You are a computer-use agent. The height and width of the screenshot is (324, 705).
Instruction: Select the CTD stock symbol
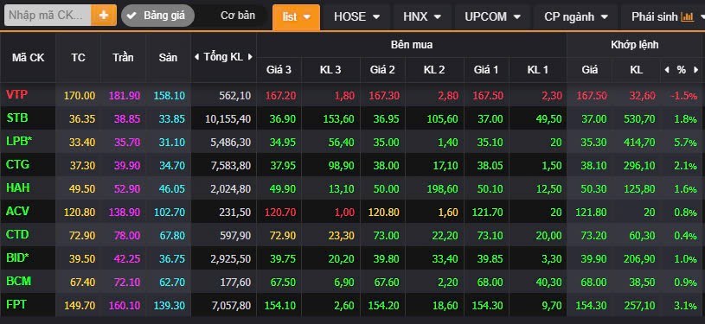click(x=17, y=235)
